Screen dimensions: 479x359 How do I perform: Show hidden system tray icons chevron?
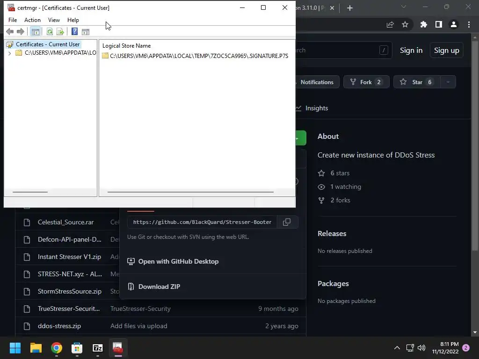[397, 348]
